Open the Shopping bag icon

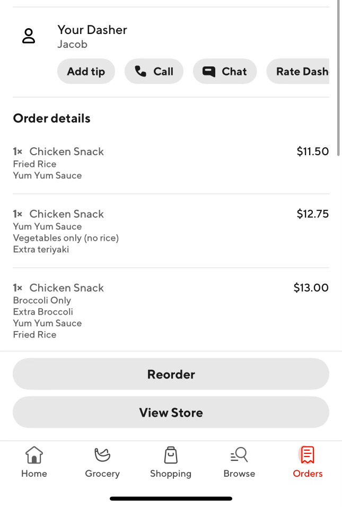[171, 455]
